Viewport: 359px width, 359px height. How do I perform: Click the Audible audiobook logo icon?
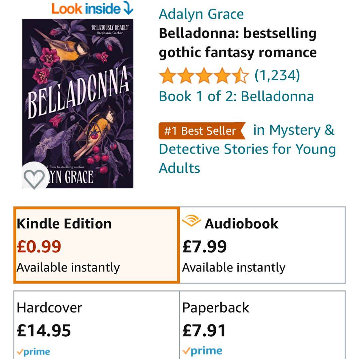tap(191, 221)
